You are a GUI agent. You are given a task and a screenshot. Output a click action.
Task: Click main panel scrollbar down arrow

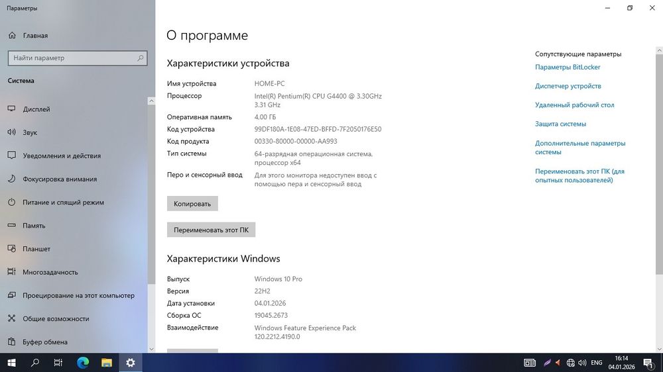point(659,349)
